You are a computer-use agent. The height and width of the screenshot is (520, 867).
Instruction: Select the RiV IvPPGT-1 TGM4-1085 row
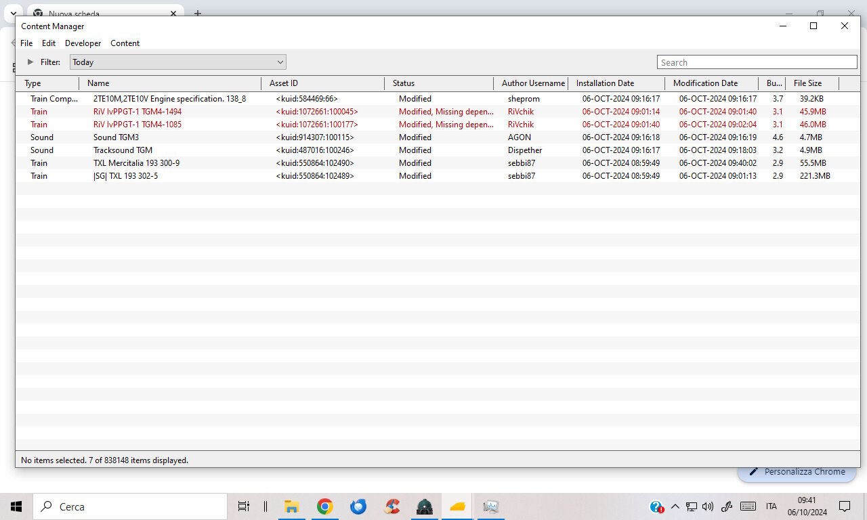[438, 125]
